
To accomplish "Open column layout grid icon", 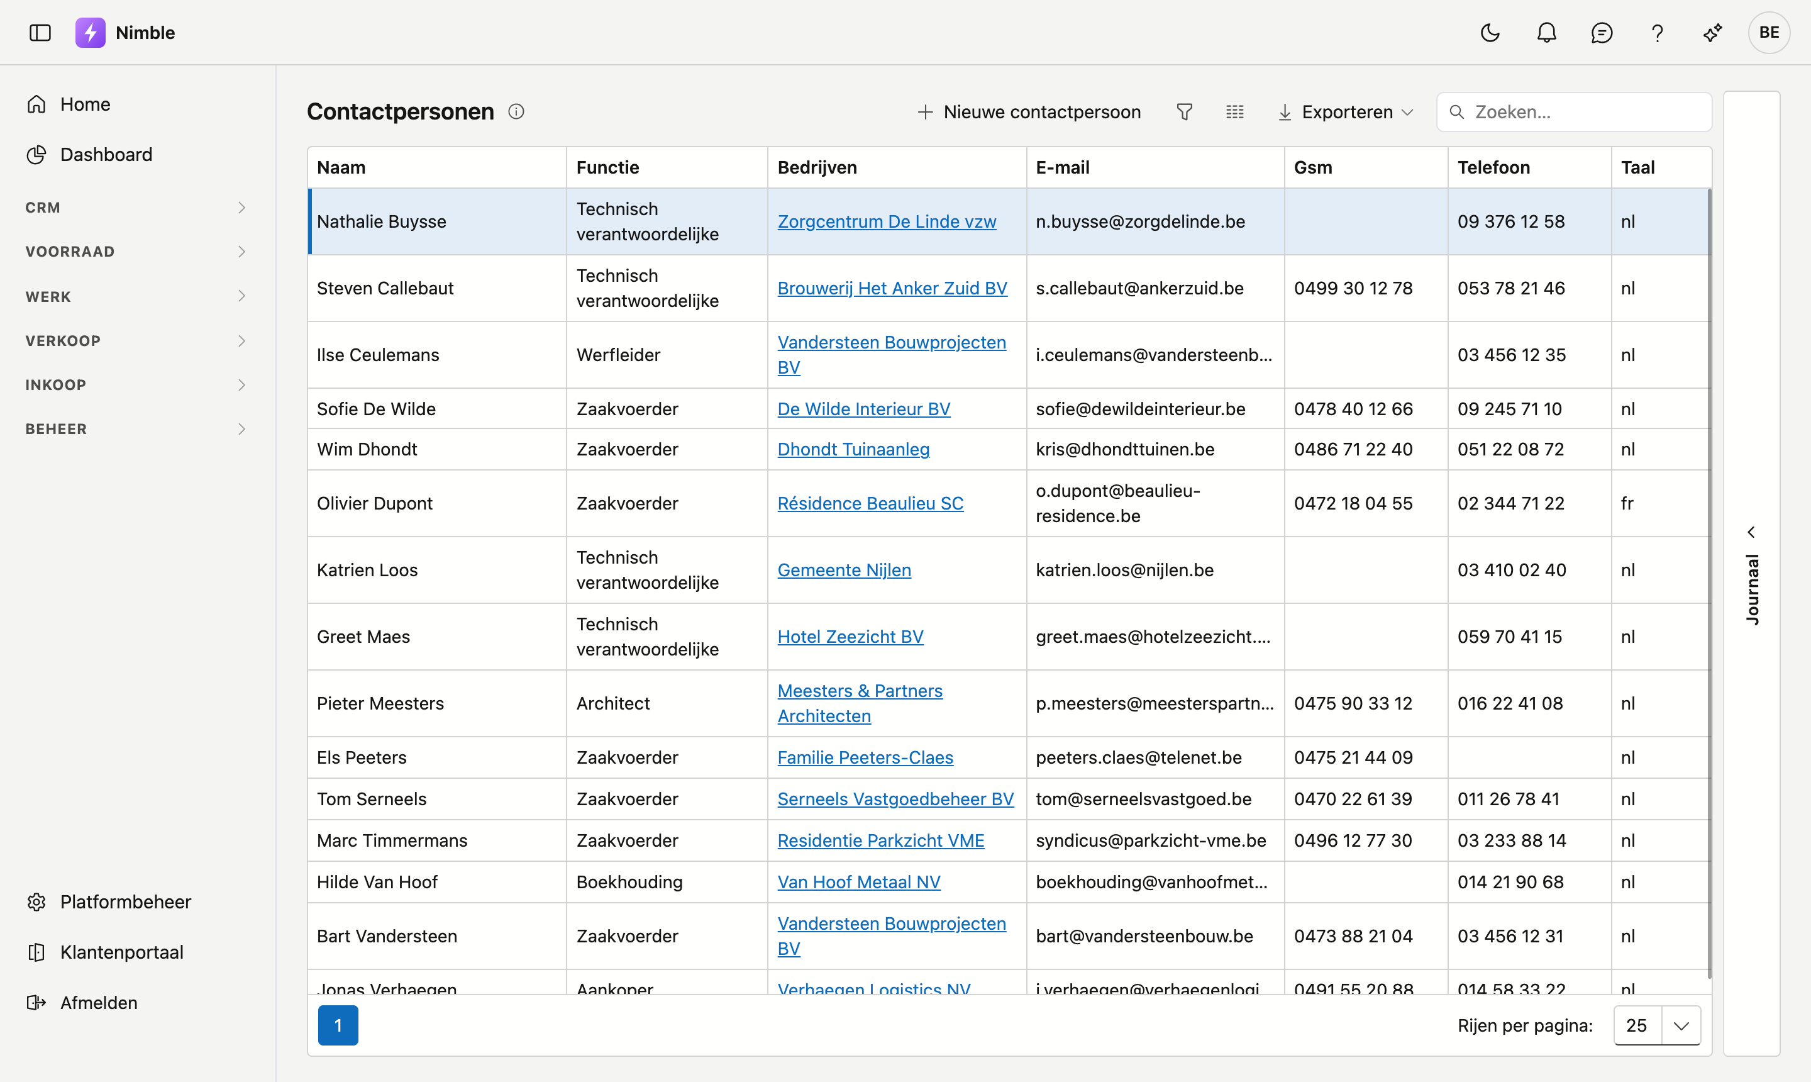I will click(x=1234, y=111).
